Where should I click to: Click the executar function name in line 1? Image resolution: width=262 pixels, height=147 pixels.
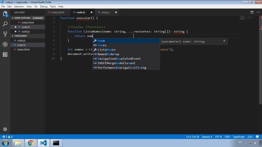pos(84,18)
